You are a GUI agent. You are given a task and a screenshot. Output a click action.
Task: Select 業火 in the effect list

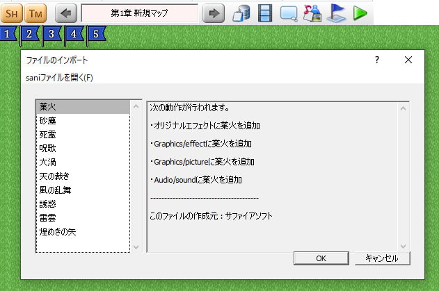point(83,107)
